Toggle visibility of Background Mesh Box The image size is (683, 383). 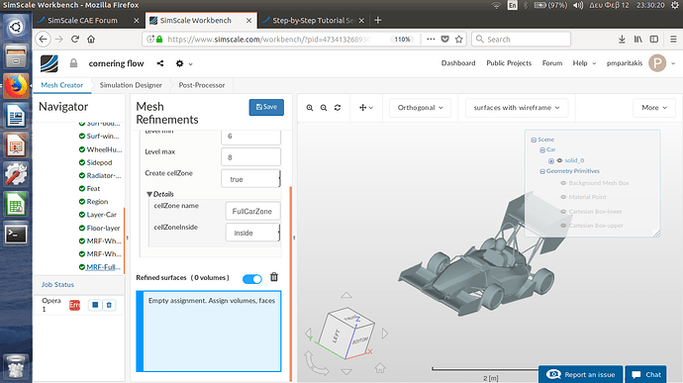tap(563, 183)
